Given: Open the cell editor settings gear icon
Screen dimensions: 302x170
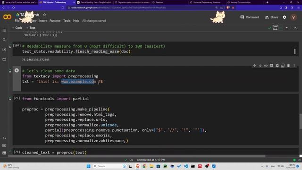Looking at the screenshot, I should point(277,66).
